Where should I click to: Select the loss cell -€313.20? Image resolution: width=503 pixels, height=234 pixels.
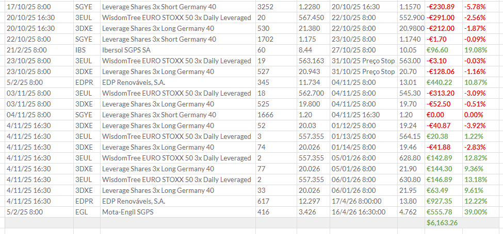tap(444, 94)
